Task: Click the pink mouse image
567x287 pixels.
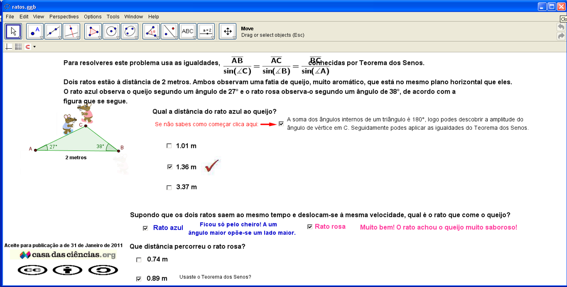Action: click(x=85, y=112)
